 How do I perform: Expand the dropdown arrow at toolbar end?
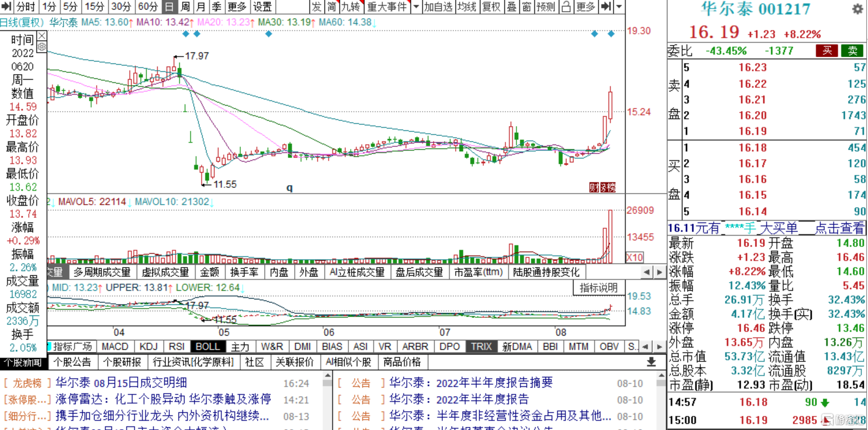point(619,7)
